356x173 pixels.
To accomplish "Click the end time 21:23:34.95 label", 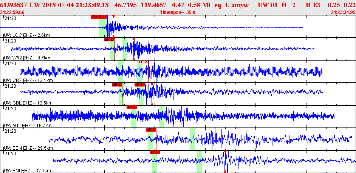I will 343,12.
